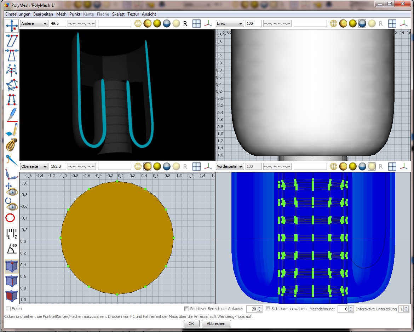Open the Textur menu

[133, 14]
